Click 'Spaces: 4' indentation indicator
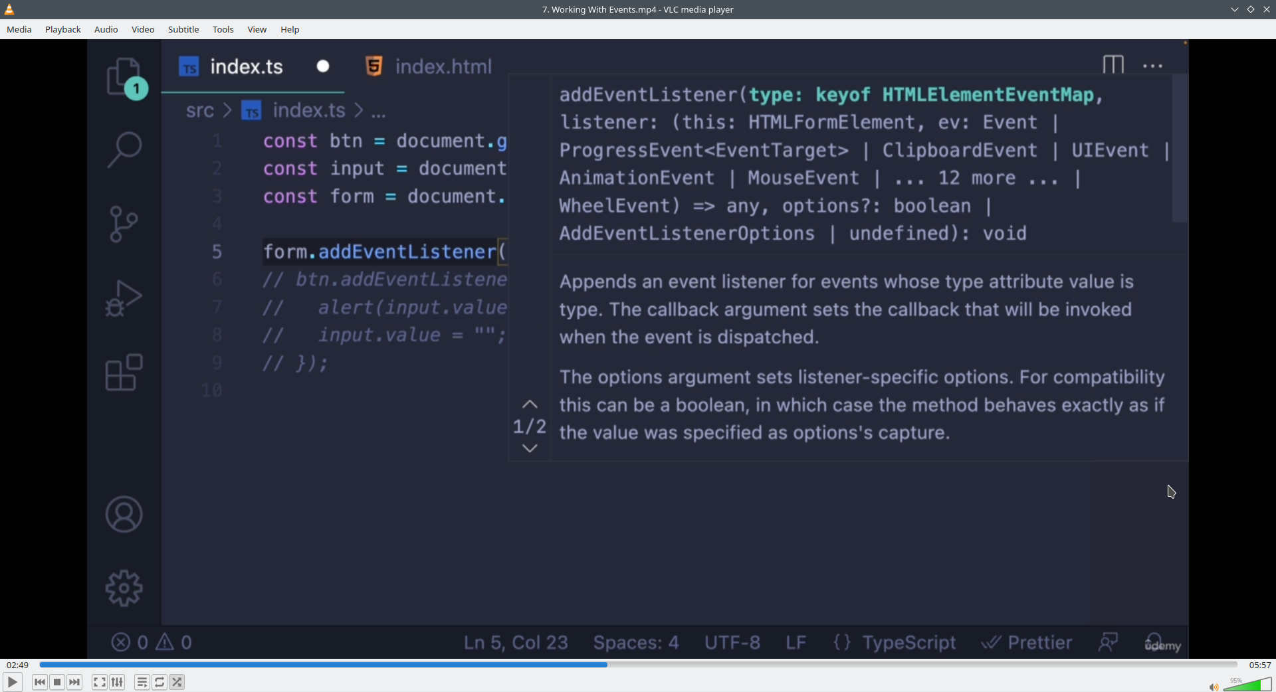This screenshot has width=1276, height=692. click(636, 643)
